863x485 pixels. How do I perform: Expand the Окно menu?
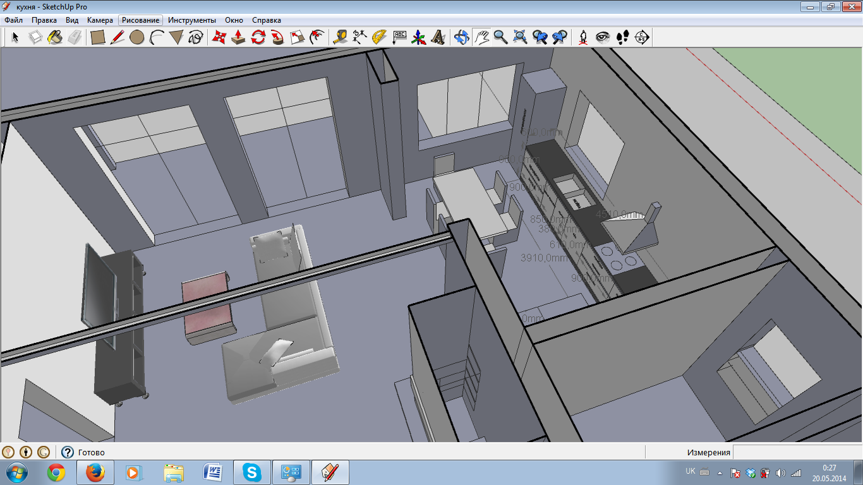(x=234, y=20)
